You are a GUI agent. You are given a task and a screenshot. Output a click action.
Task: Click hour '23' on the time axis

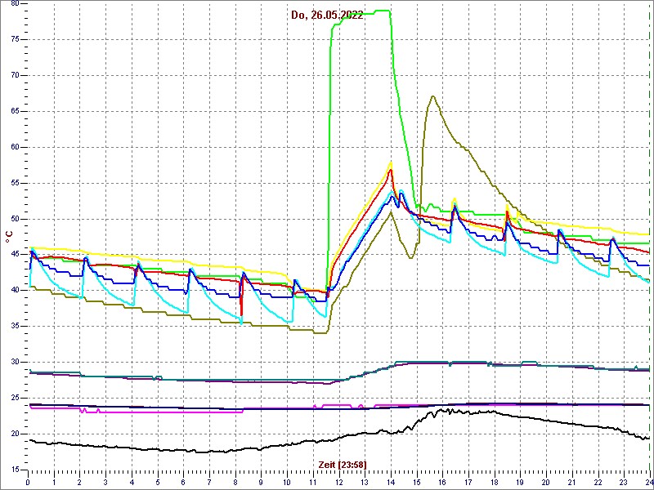pos(624,480)
